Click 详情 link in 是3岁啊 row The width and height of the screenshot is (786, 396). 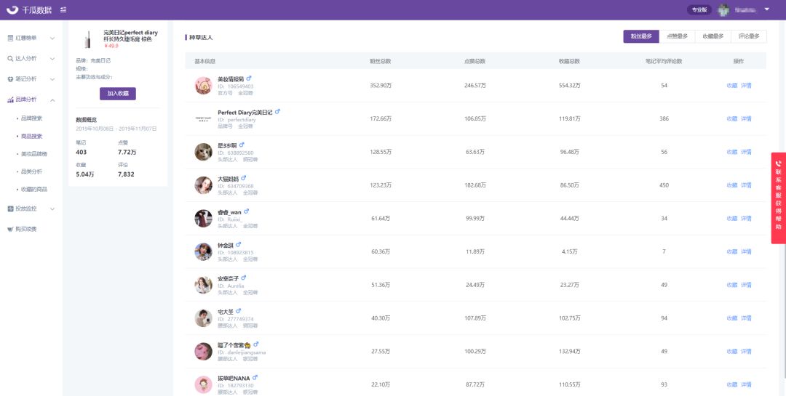pos(747,152)
